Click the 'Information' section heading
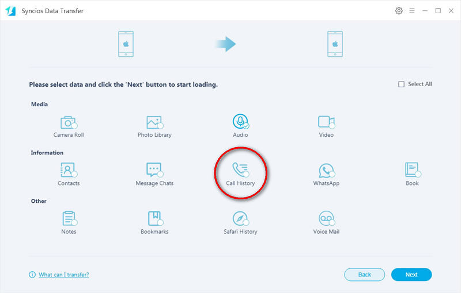 click(x=47, y=153)
